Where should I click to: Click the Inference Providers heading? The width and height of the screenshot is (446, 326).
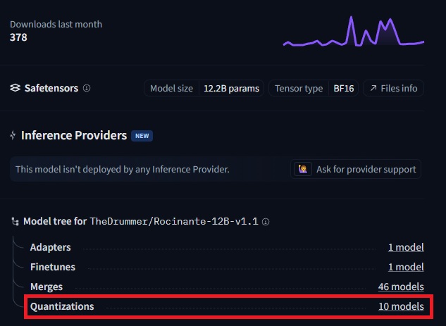(x=74, y=136)
